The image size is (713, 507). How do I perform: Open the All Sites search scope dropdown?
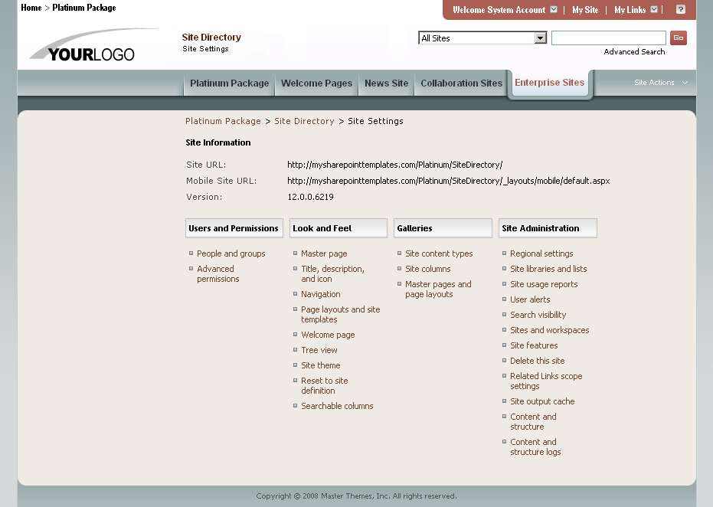pos(539,38)
